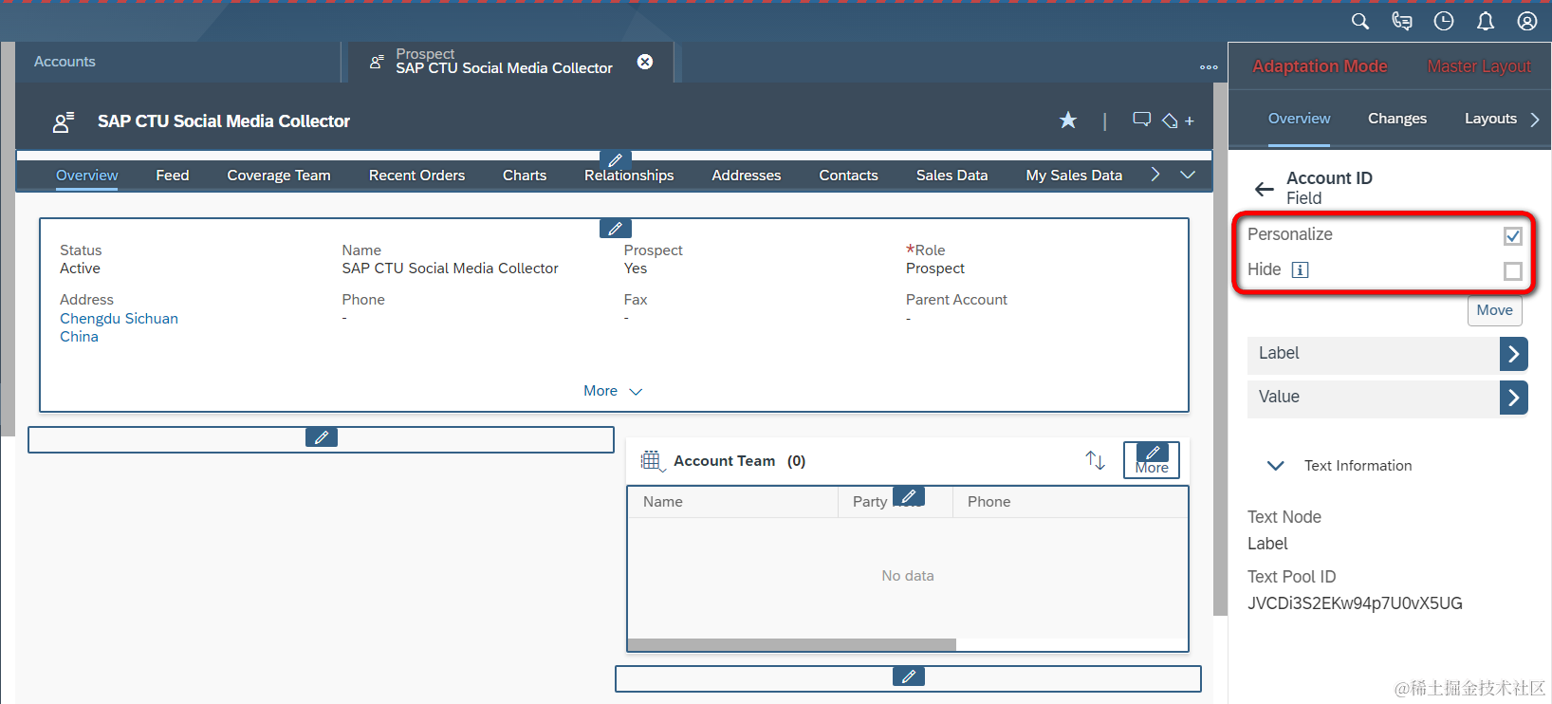Open the Label property arrow
The width and height of the screenshot is (1552, 704).
point(1514,354)
